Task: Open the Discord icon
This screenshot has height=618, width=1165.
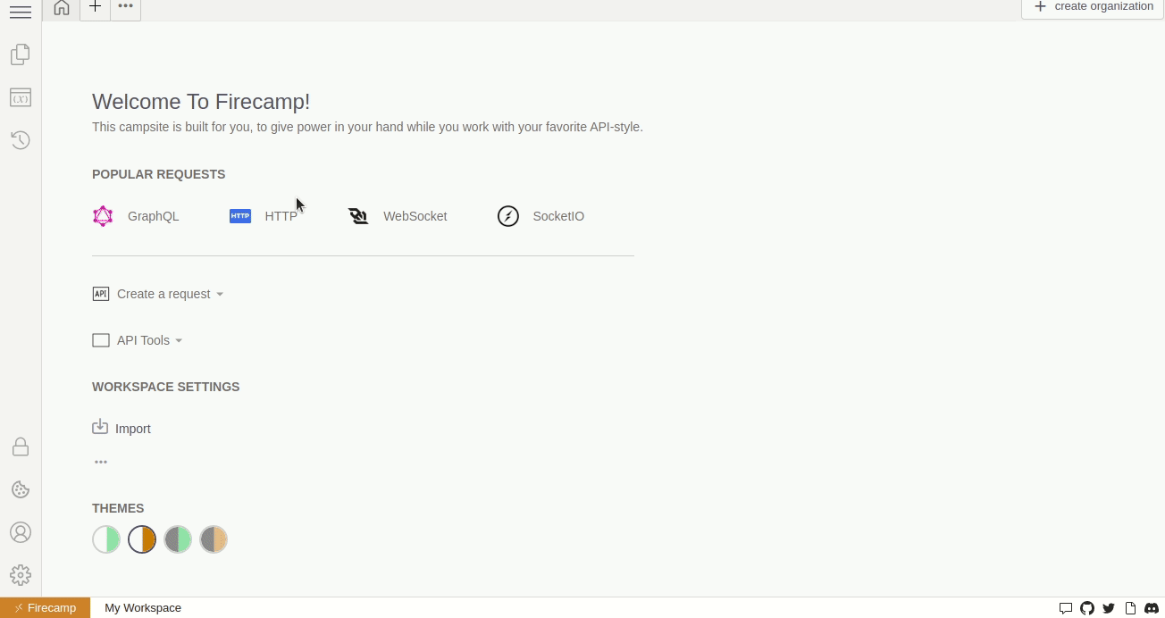Action: coord(1152,608)
